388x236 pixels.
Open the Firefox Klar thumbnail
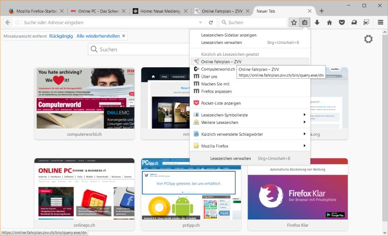(x=298, y=194)
